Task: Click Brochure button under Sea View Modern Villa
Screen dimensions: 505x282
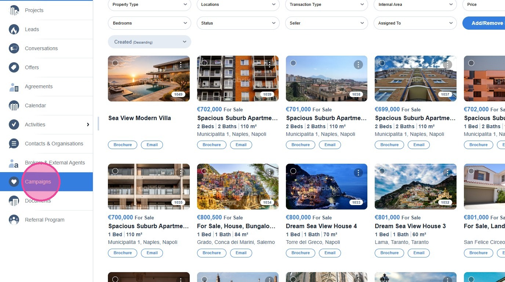Action: [x=123, y=145]
